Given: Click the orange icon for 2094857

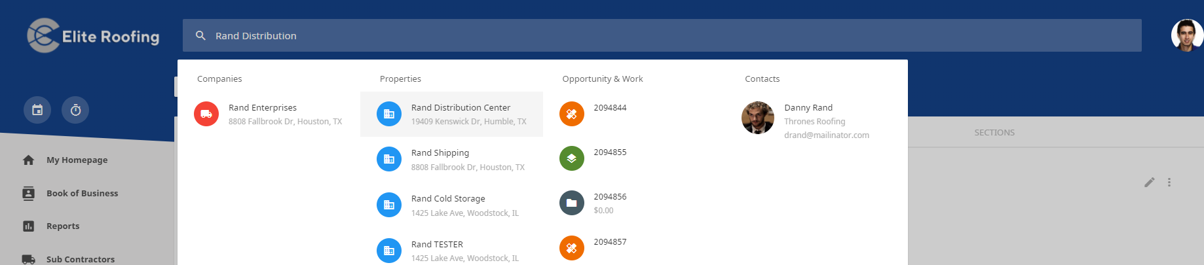Looking at the screenshot, I should tap(572, 248).
